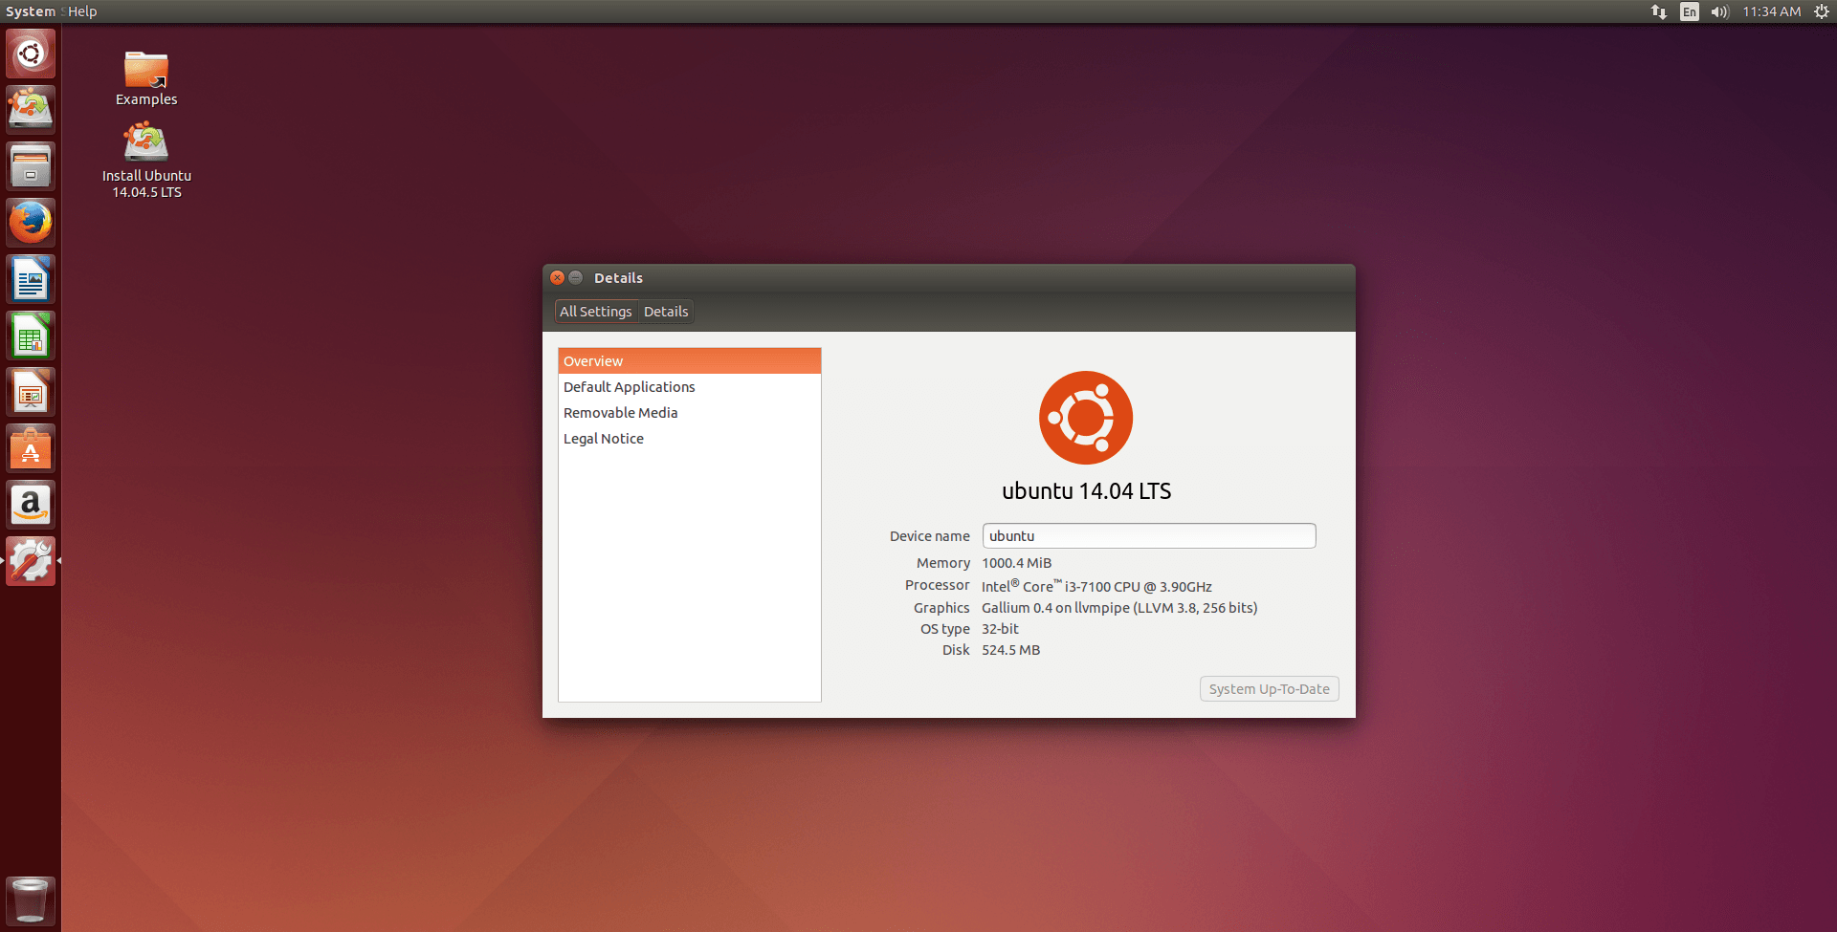Open the Help menu in top bar
The image size is (1837, 932).
(82, 11)
